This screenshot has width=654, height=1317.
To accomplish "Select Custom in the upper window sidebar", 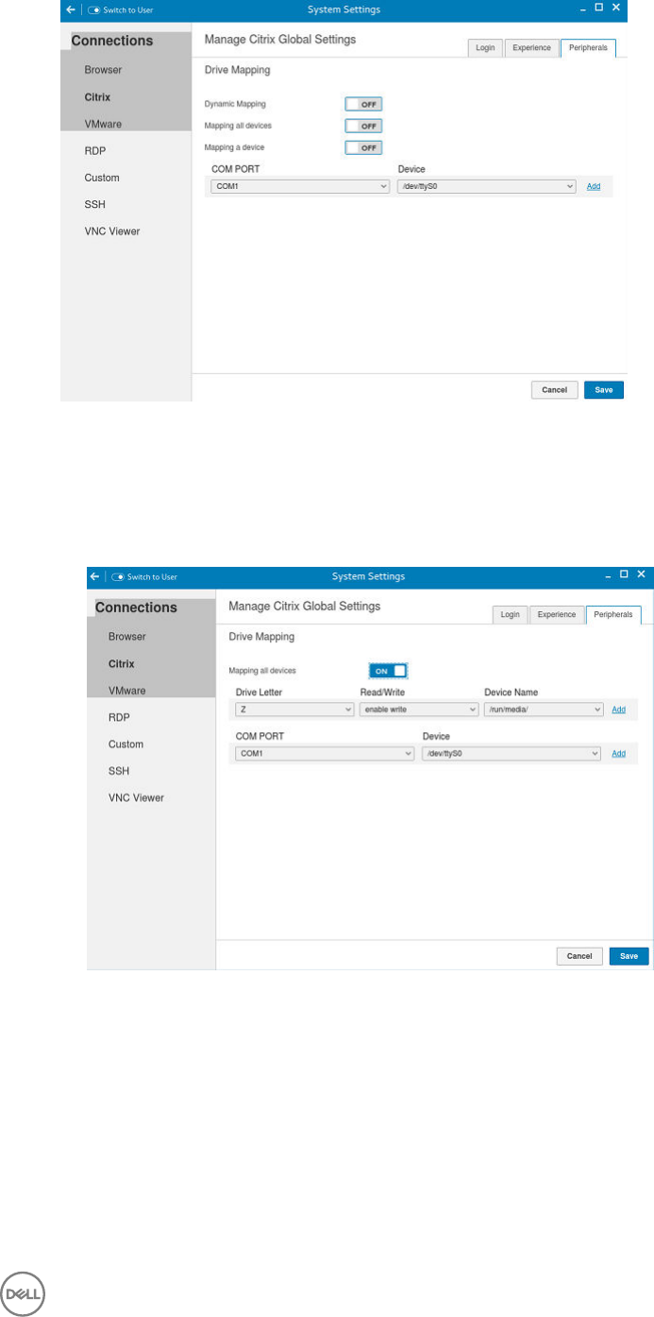I will 101,178.
